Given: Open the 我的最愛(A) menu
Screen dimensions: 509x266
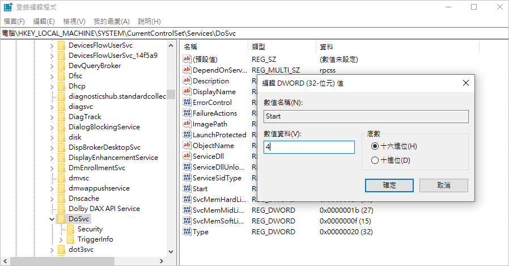Looking at the screenshot, I should (x=112, y=22).
